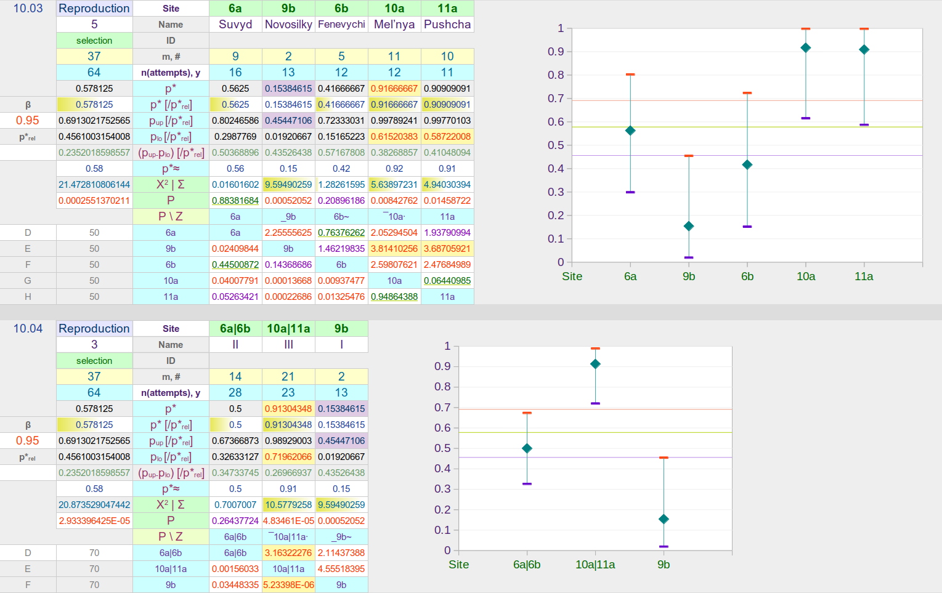Select the 10a|11a column header cell
This screenshot has width=942, height=593.
(288, 329)
